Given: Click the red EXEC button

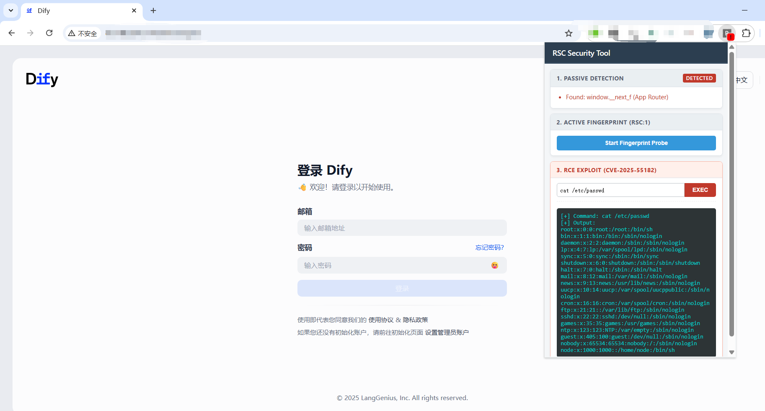Looking at the screenshot, I should pos(700,190).
